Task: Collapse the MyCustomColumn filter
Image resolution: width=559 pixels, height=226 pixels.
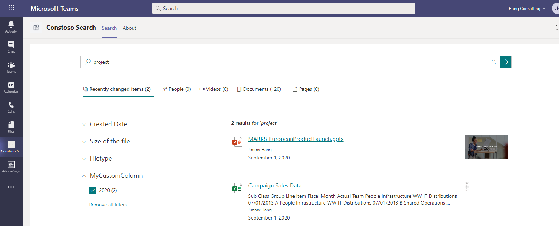Action: [112, 176]
